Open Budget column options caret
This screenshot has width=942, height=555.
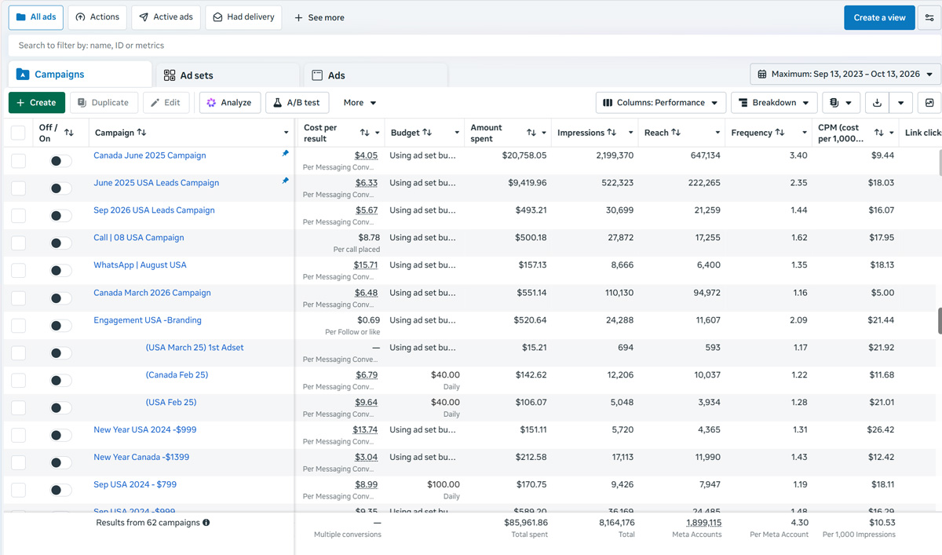click(457, 133)
